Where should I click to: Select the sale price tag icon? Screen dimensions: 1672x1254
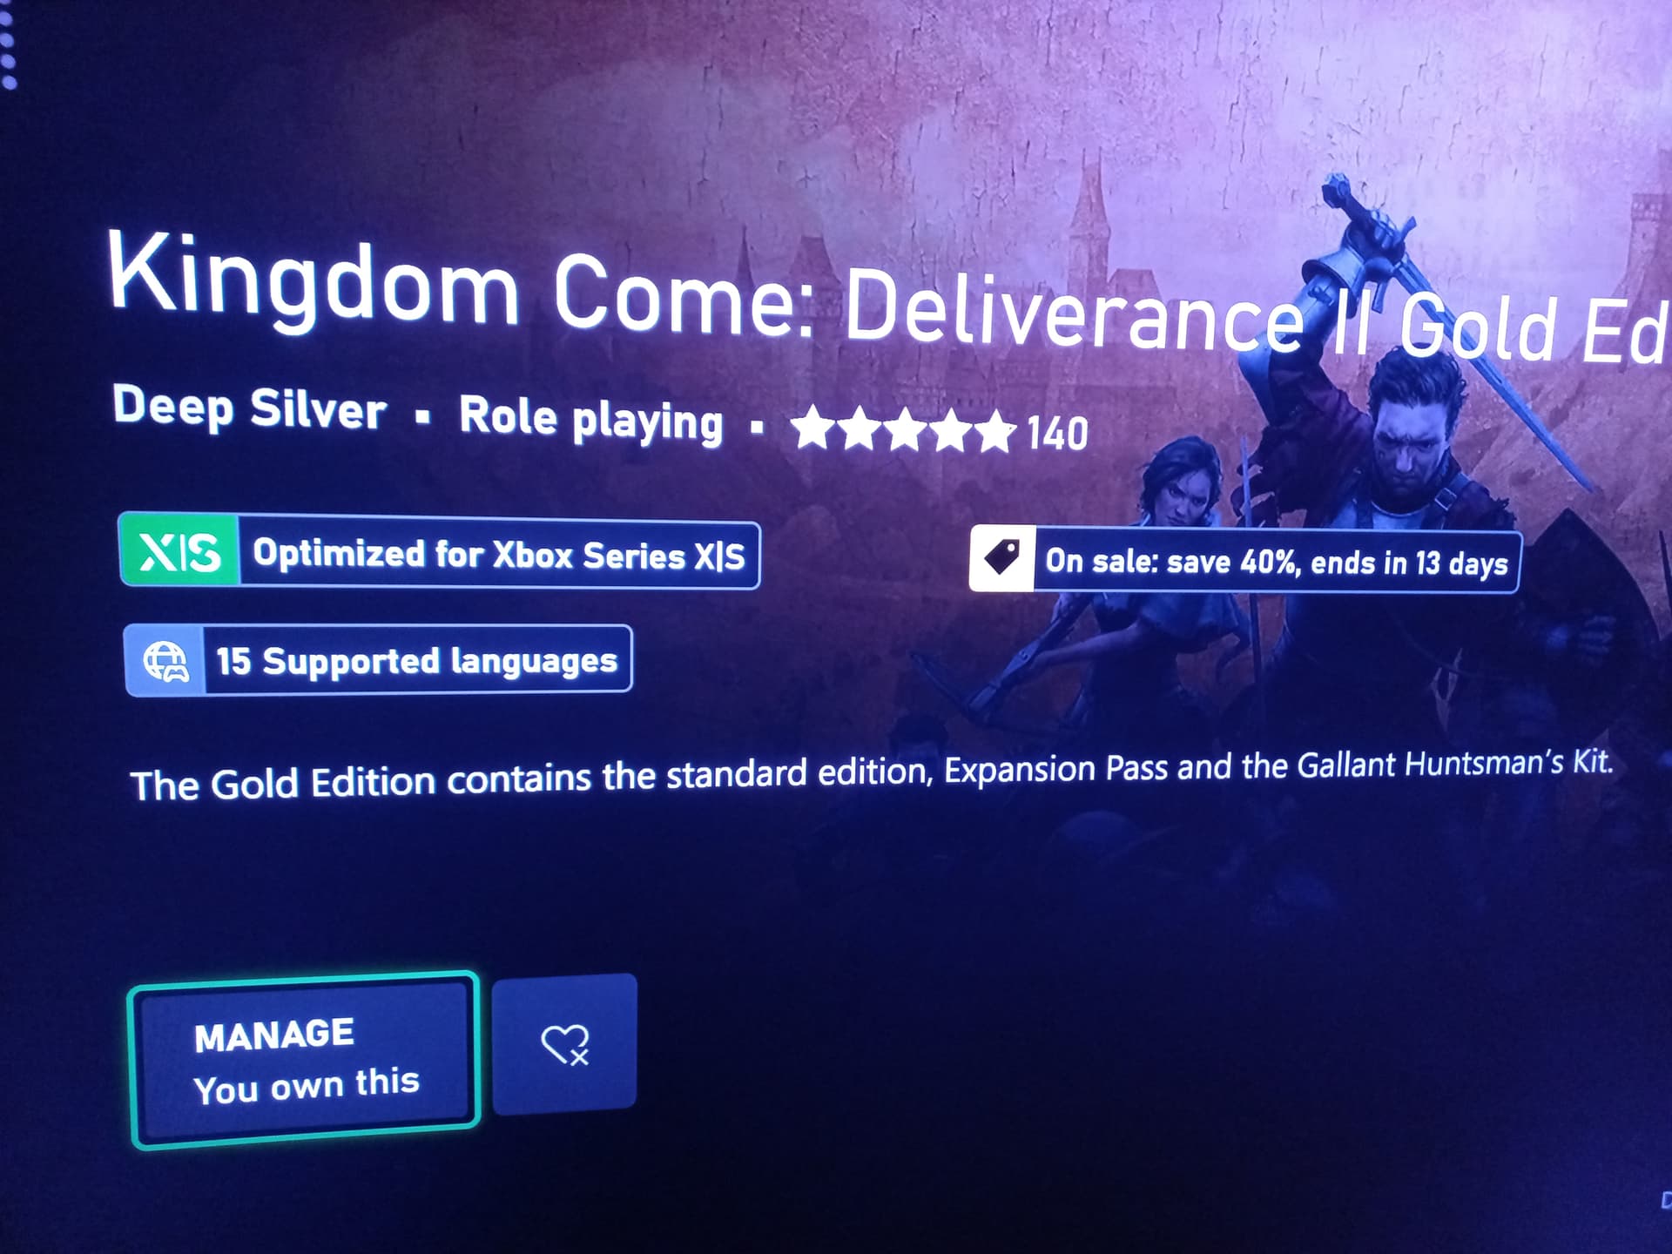[1001, 558]
